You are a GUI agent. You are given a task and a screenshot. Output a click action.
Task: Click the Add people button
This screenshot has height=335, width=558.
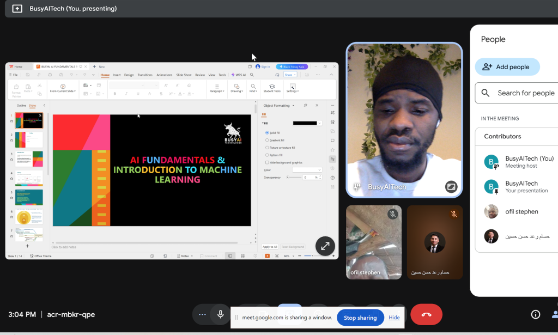pyautogui.click(x=507, y=67)
